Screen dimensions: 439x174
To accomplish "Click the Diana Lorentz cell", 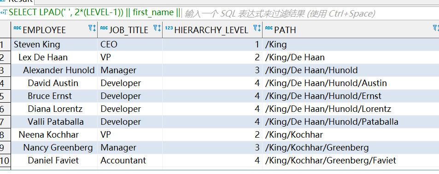I will (x=54, y=109).
